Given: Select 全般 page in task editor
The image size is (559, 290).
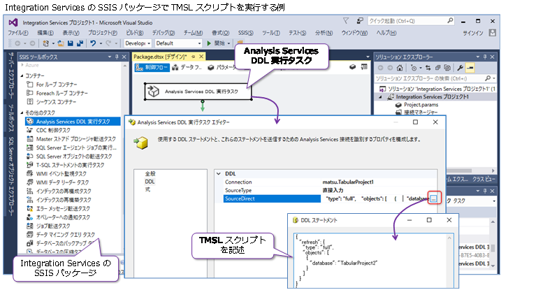Looking at the screenshot, I should [x=150, y=174].
